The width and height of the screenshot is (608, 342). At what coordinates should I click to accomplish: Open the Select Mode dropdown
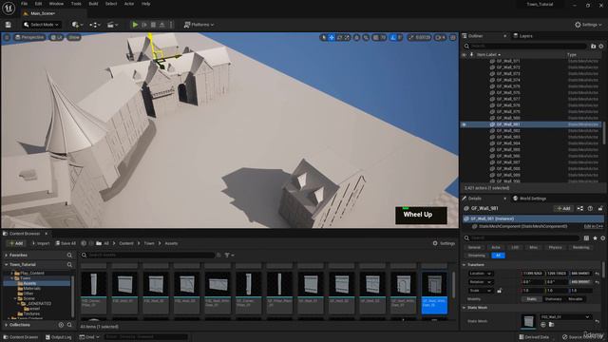42,25
